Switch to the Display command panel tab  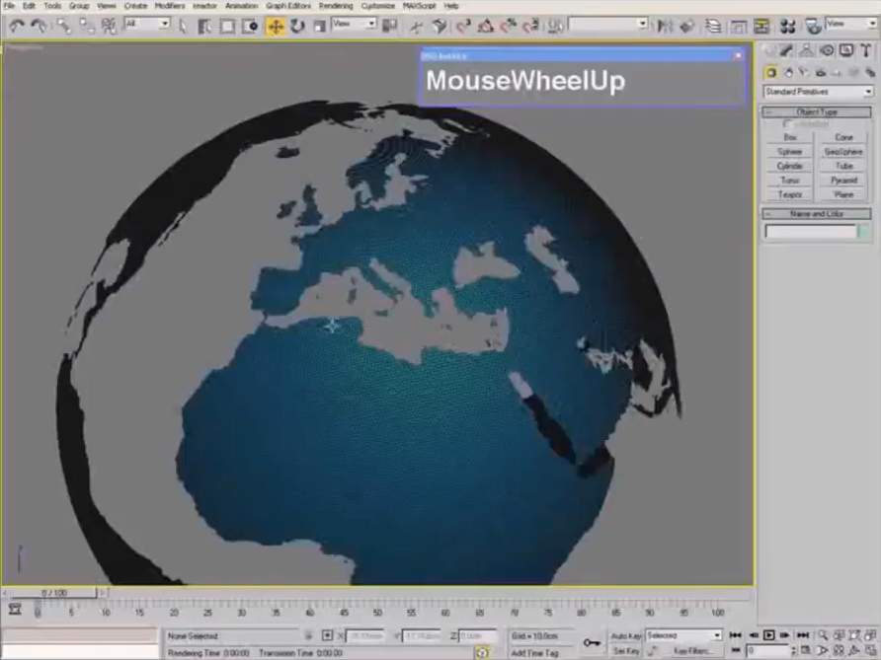(846, 51)
